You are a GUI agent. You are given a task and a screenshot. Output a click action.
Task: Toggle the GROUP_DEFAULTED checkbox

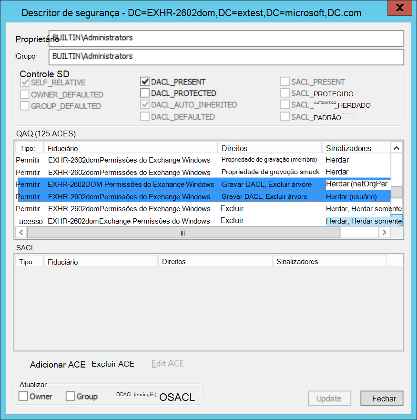pyautogui.click(x=25, y=106)
